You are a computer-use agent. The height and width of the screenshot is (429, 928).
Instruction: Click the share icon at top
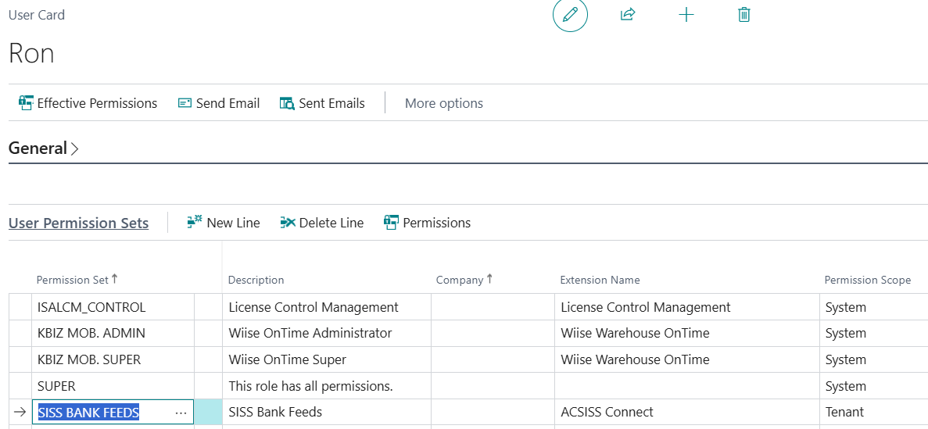627,15
